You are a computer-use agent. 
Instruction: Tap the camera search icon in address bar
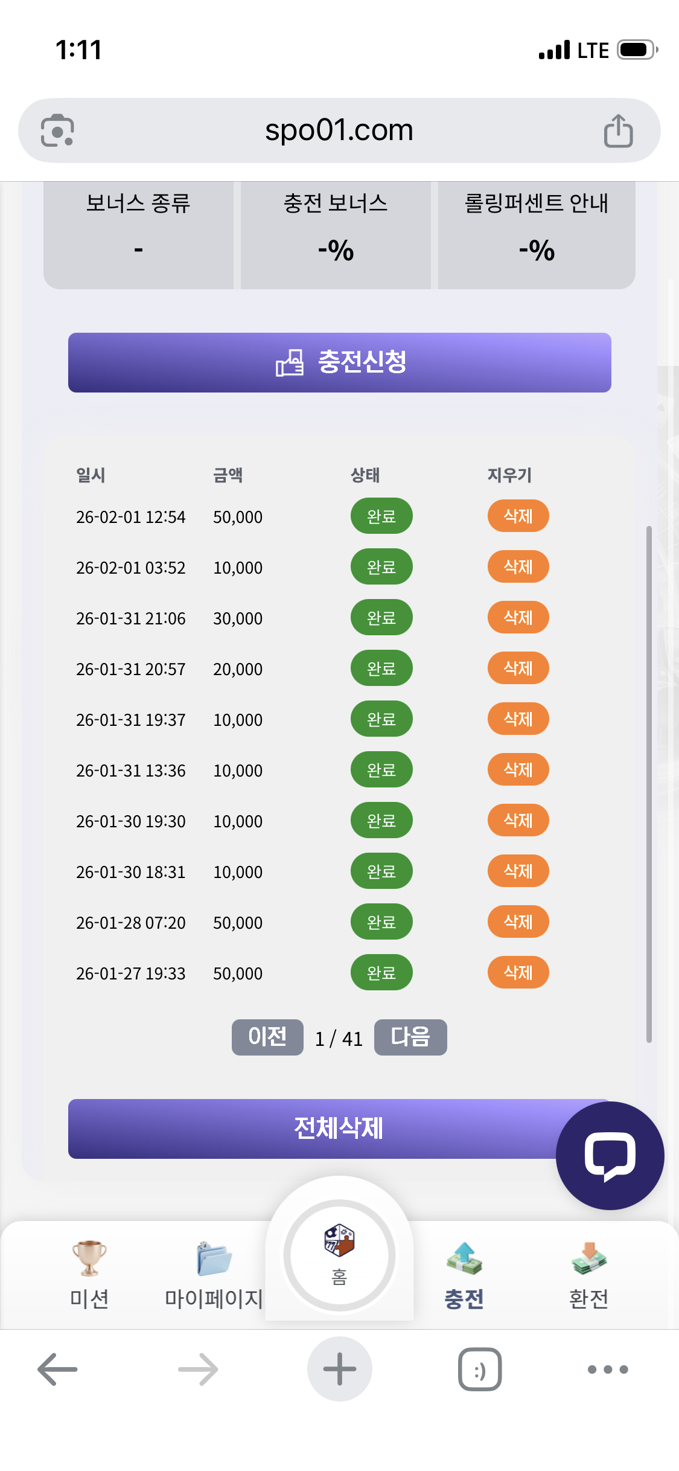click(57, 130)
